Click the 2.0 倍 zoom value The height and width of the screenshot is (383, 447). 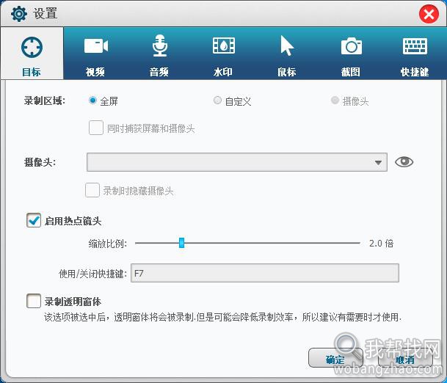pyautogui.click(x=381, y=244)
